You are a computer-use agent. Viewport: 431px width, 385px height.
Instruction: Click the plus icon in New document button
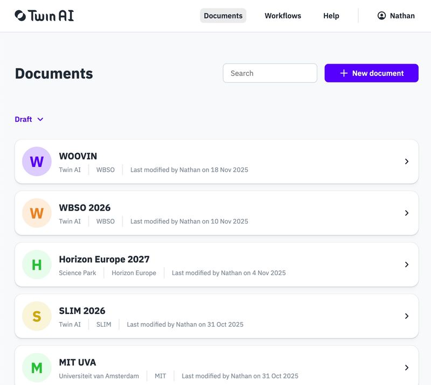pos(344,73)
